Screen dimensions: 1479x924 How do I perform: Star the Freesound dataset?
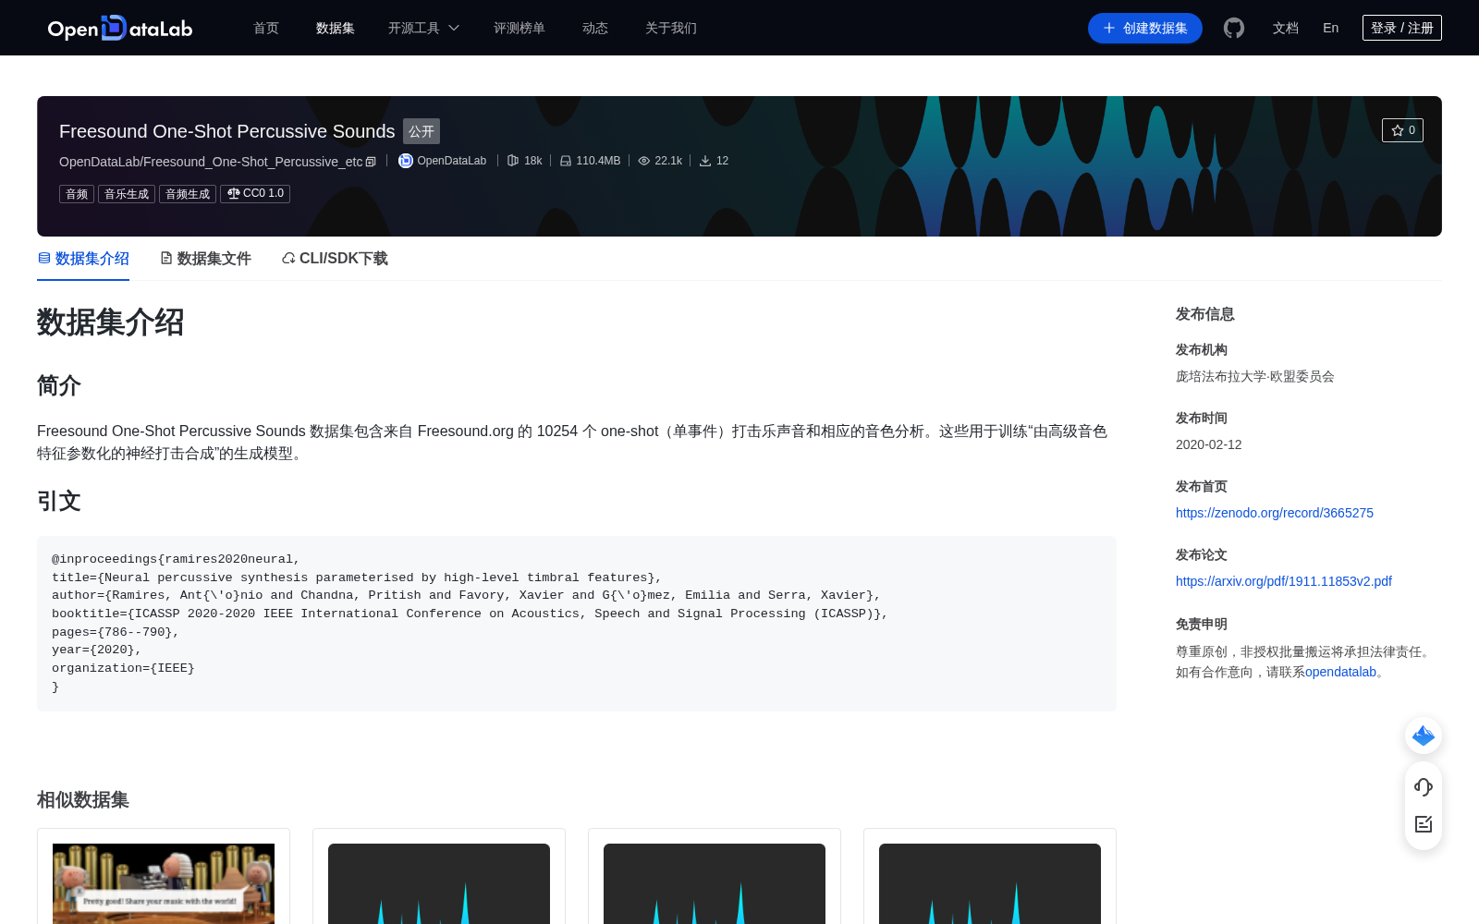coord(1402,130)
